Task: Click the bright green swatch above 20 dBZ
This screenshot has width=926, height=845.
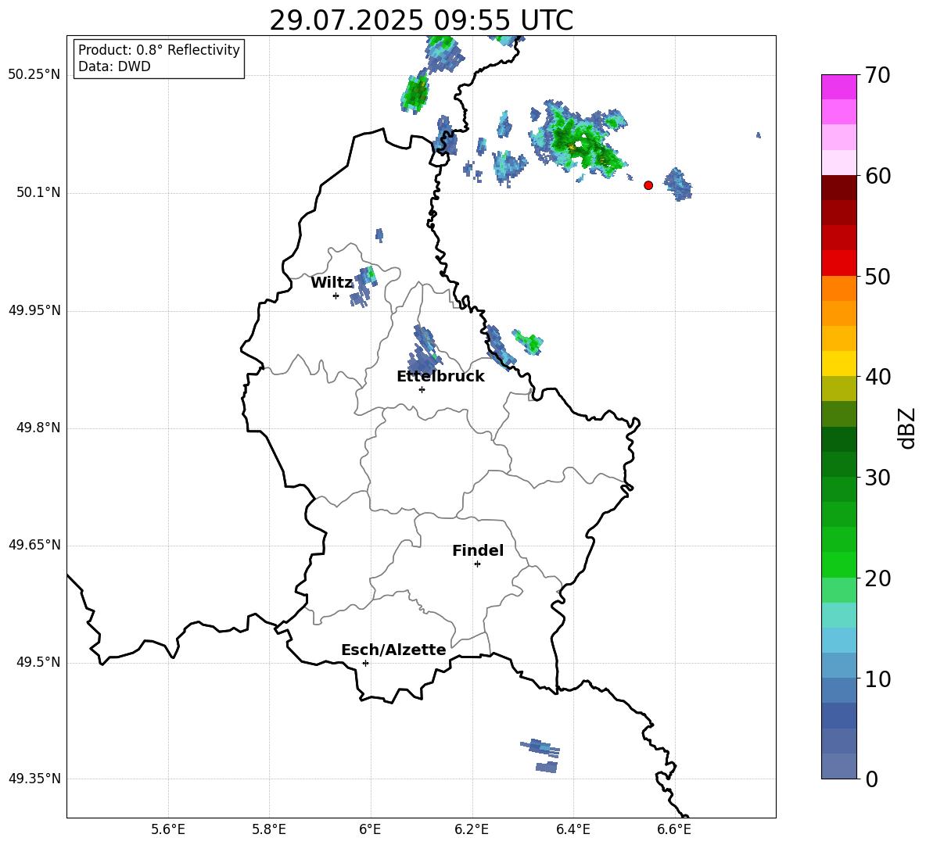Action: coord(839,564)
